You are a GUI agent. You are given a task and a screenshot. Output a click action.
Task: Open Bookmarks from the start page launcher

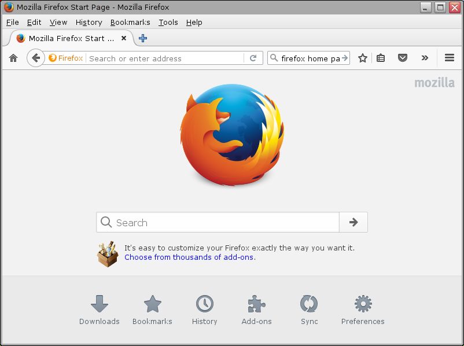152,310
